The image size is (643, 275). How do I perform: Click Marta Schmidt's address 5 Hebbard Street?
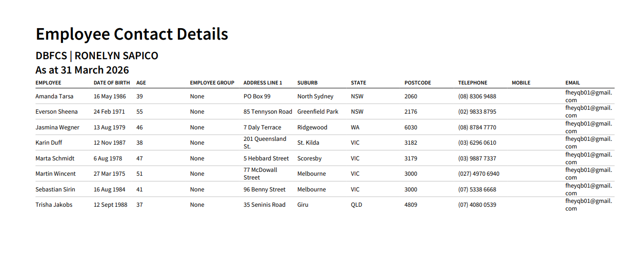pos(266,159)
